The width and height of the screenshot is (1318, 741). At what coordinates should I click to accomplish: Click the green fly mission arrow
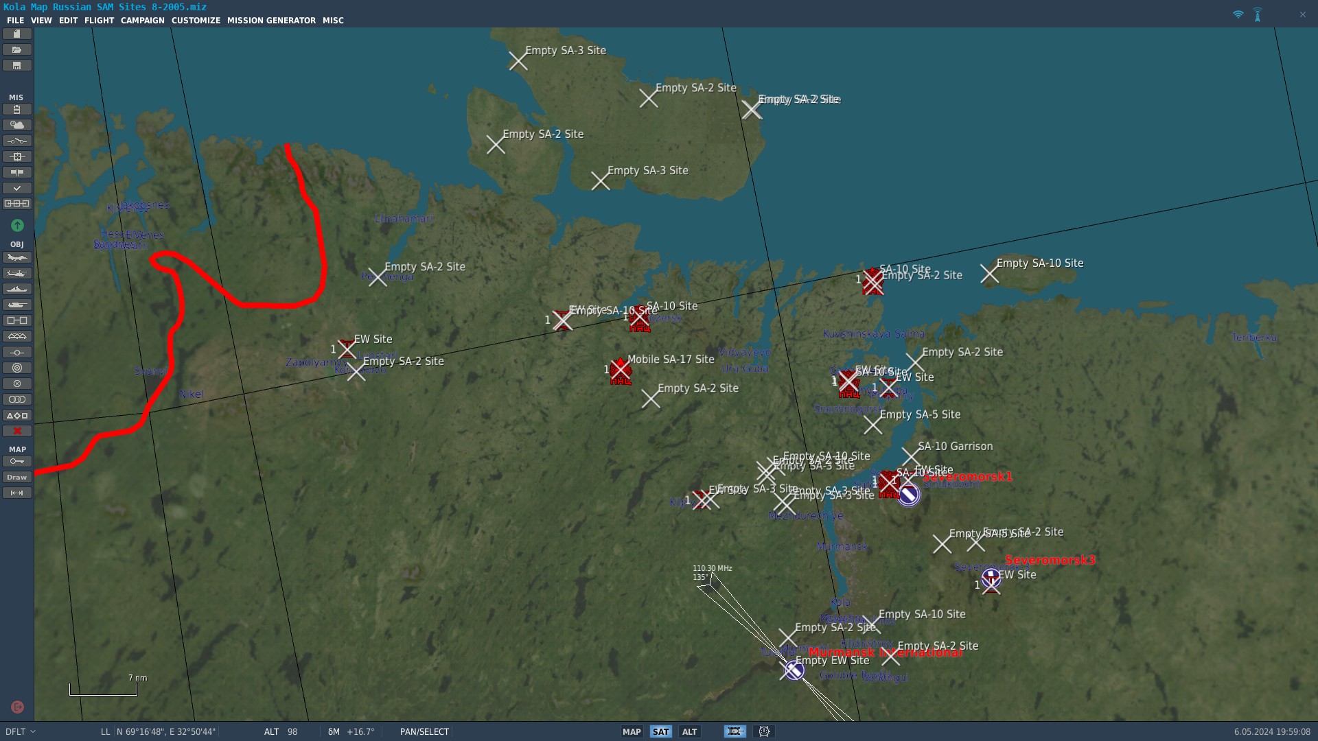pyautogui.click(x=17, y=226)
